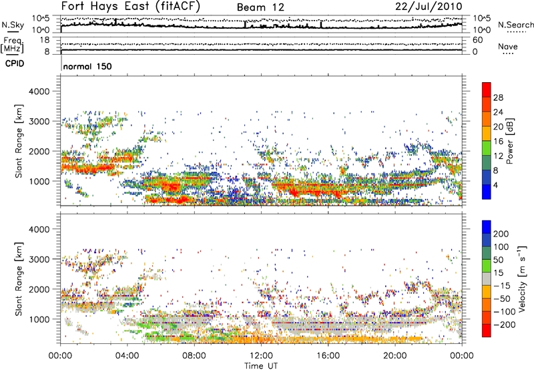Click the "4000" range tick of power panel
The image size is (534, 370).
tap(39, 91)
